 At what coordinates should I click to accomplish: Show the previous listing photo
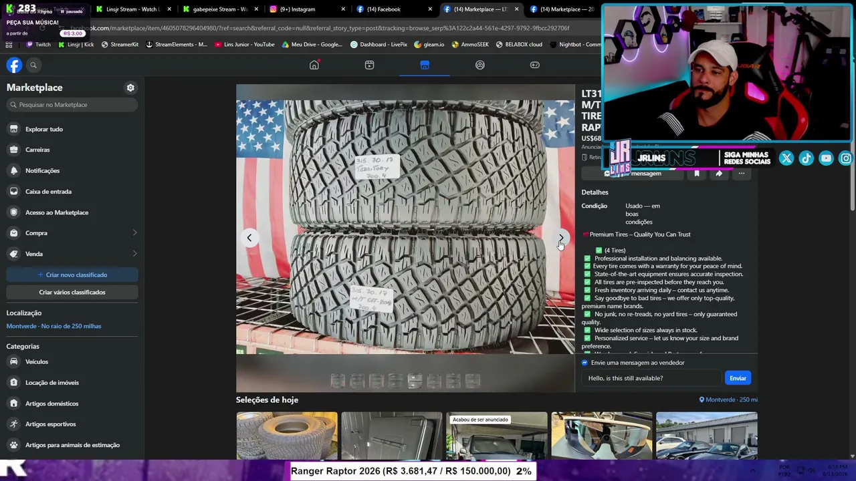point(249,238)
